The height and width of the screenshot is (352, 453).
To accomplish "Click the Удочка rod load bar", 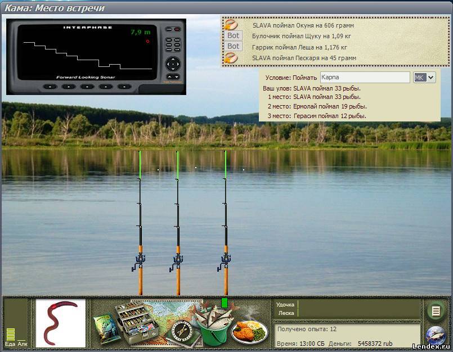I will click(358, 305).
